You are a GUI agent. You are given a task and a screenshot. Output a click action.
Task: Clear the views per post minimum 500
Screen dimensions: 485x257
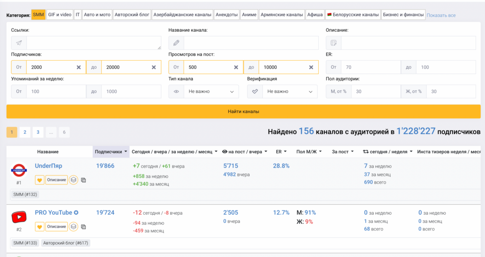pos(236,67)
